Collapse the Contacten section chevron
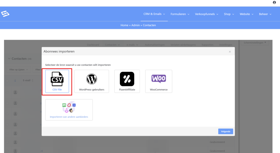 (9, 59)
